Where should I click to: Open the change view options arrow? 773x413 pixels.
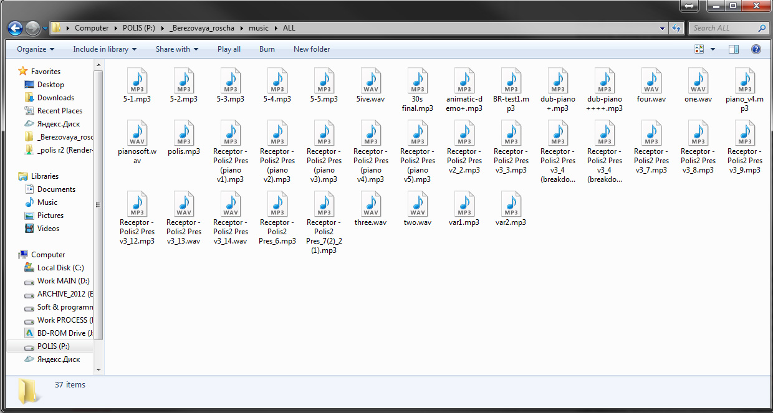(x=713, y=49)
